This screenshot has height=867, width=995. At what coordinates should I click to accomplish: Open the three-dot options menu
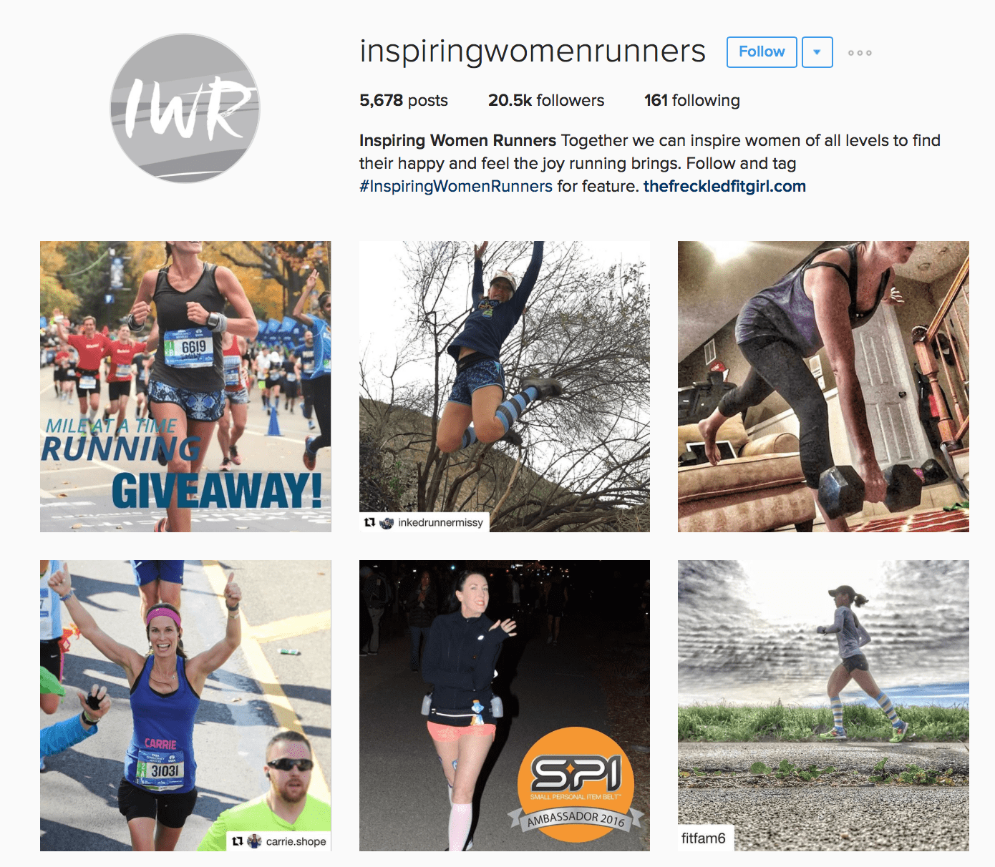click(x=860, y=53)
